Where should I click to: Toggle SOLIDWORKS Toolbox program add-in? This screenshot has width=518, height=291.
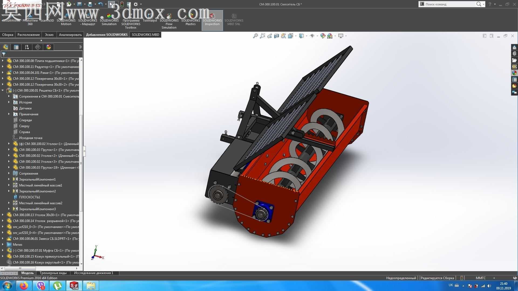(x=131, y=22)
